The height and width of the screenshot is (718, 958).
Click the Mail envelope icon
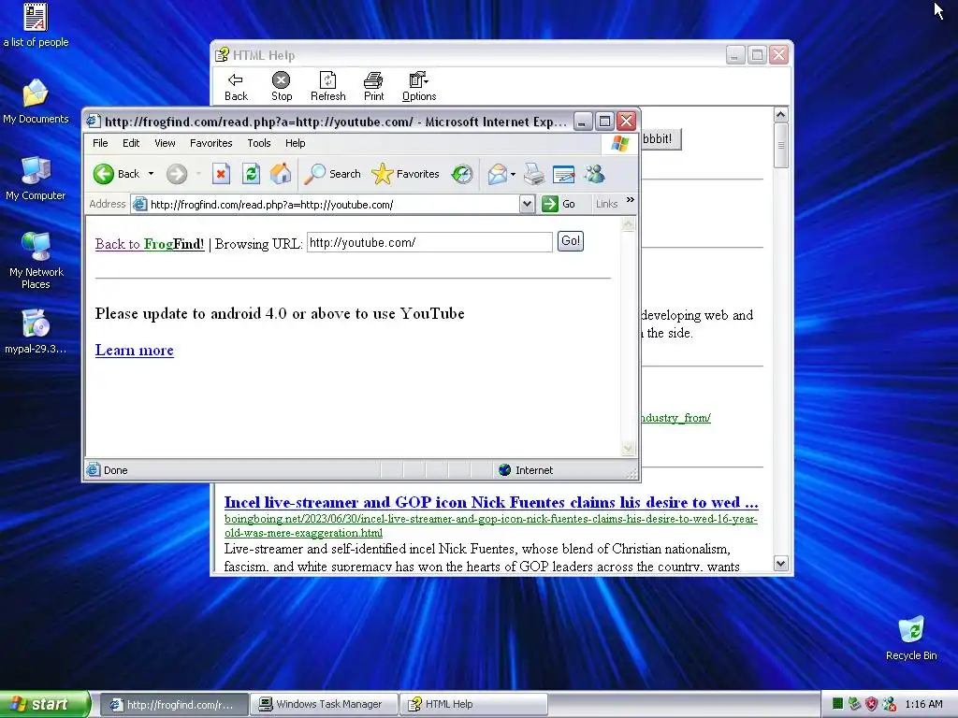tap(498, 174)
